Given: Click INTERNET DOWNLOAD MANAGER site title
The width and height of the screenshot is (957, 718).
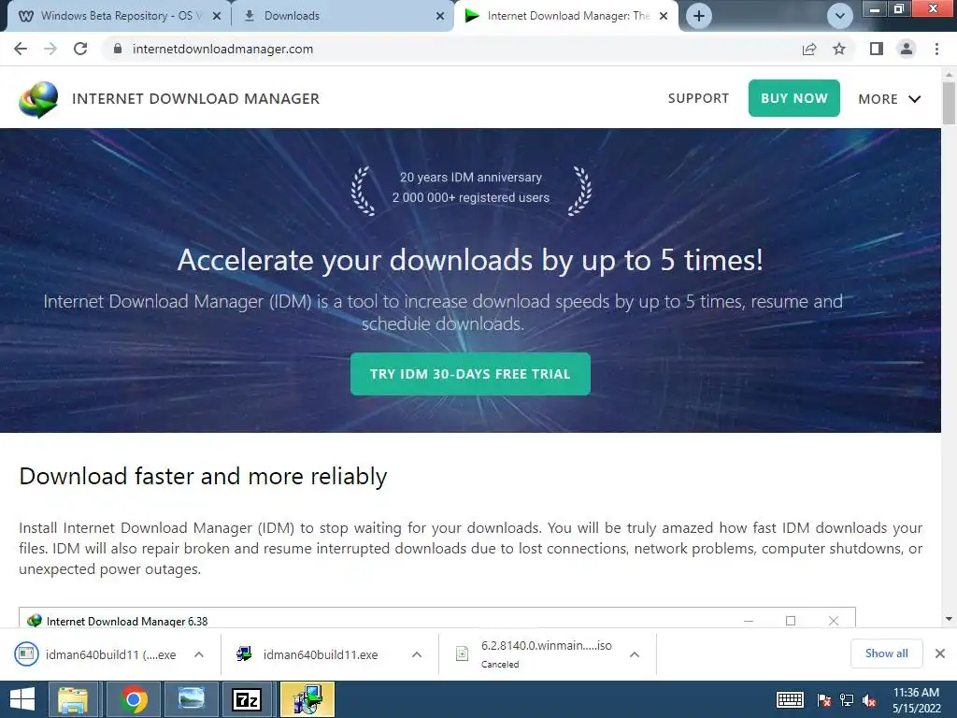Looking at the screenshot, I should pos(195,99).
